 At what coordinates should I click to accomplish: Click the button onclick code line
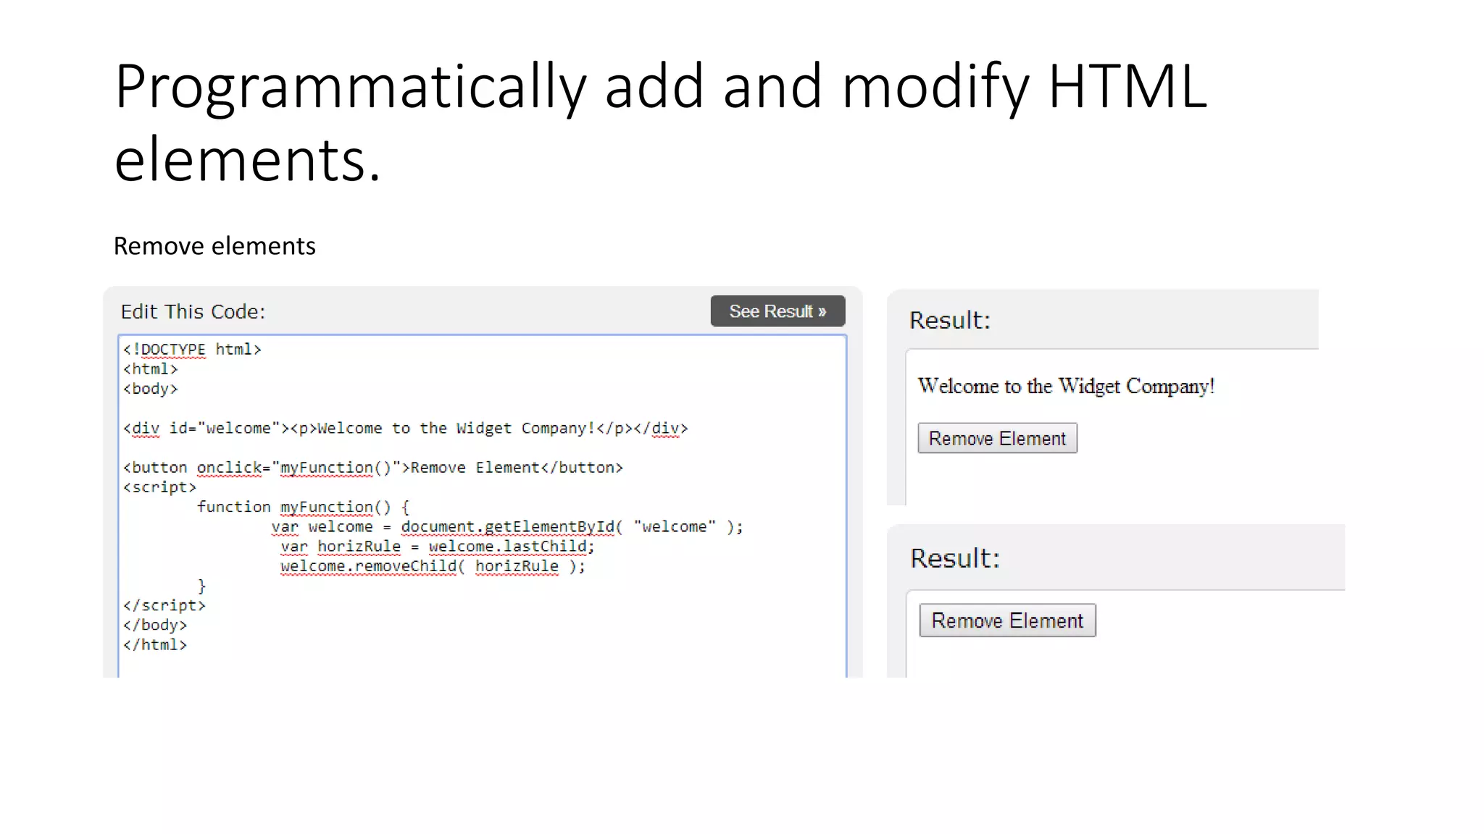click(373, 468)
